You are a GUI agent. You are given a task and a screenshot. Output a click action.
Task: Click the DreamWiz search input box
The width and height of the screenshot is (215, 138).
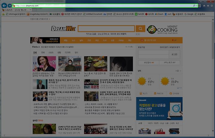pyautogui.click(x=106, y=29)
